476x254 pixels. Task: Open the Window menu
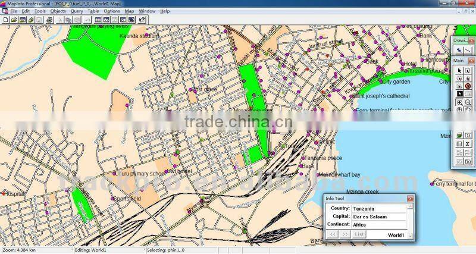click(147, 11)
